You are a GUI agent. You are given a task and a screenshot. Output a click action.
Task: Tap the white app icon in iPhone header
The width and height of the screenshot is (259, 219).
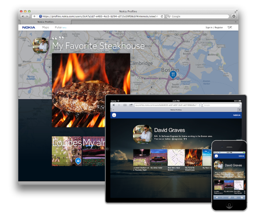(x=216, y=156)
